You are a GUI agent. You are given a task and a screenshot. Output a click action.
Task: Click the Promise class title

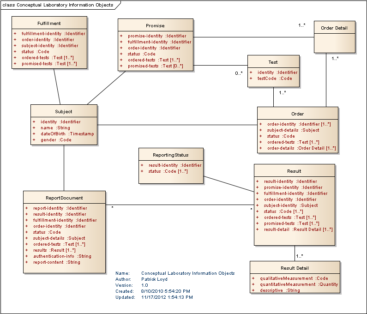coord(155,25)
